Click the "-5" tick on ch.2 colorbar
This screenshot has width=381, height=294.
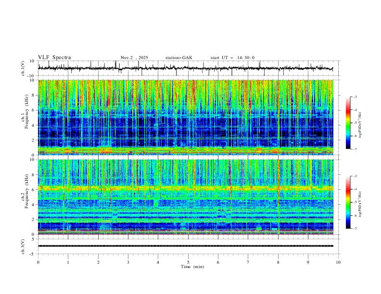point(355,202)
